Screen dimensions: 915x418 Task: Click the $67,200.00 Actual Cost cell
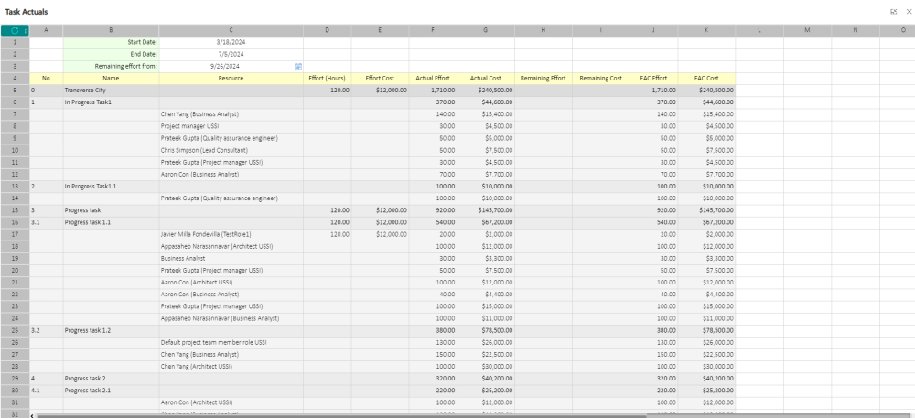tap(486, 222)
